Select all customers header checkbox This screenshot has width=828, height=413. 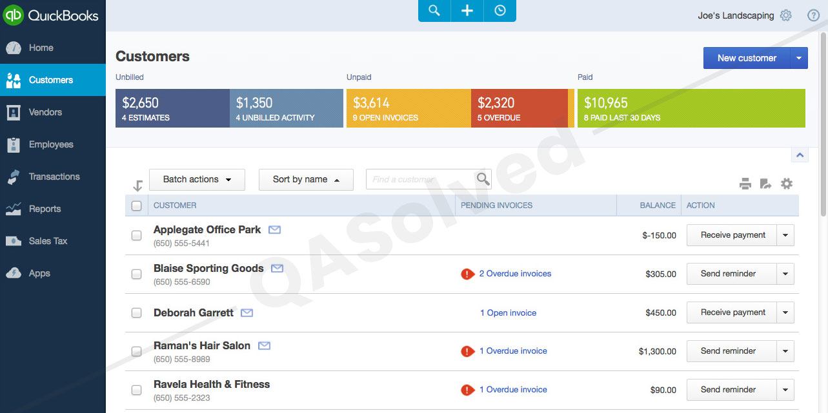click(136, 206)
